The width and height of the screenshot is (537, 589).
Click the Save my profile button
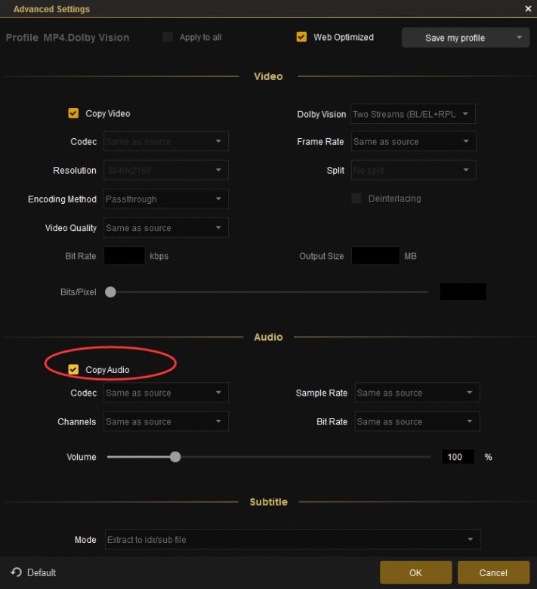(455, 38)
